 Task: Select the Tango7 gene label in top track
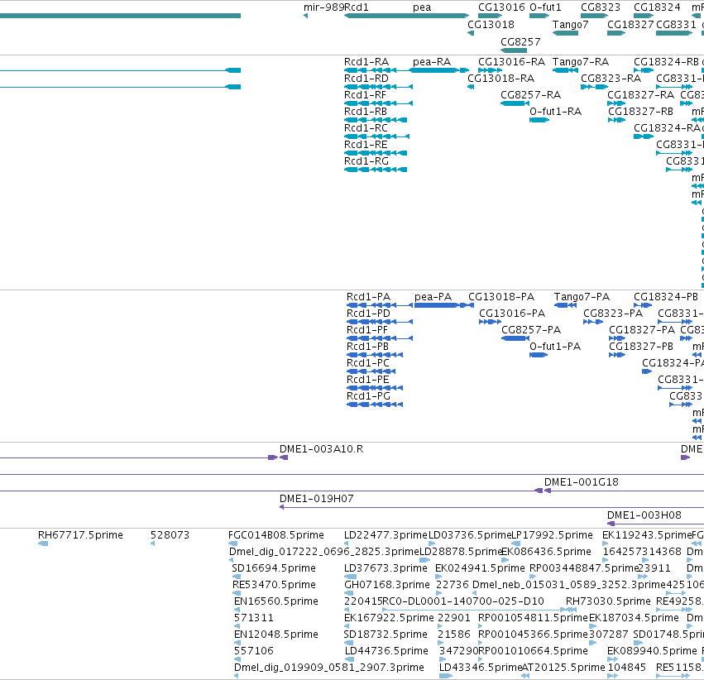[x=570, y=25]
